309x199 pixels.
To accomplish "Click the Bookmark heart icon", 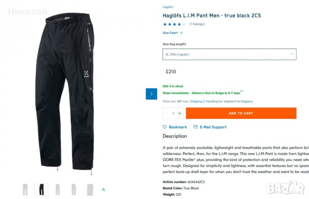I will (x=165, y=127).
